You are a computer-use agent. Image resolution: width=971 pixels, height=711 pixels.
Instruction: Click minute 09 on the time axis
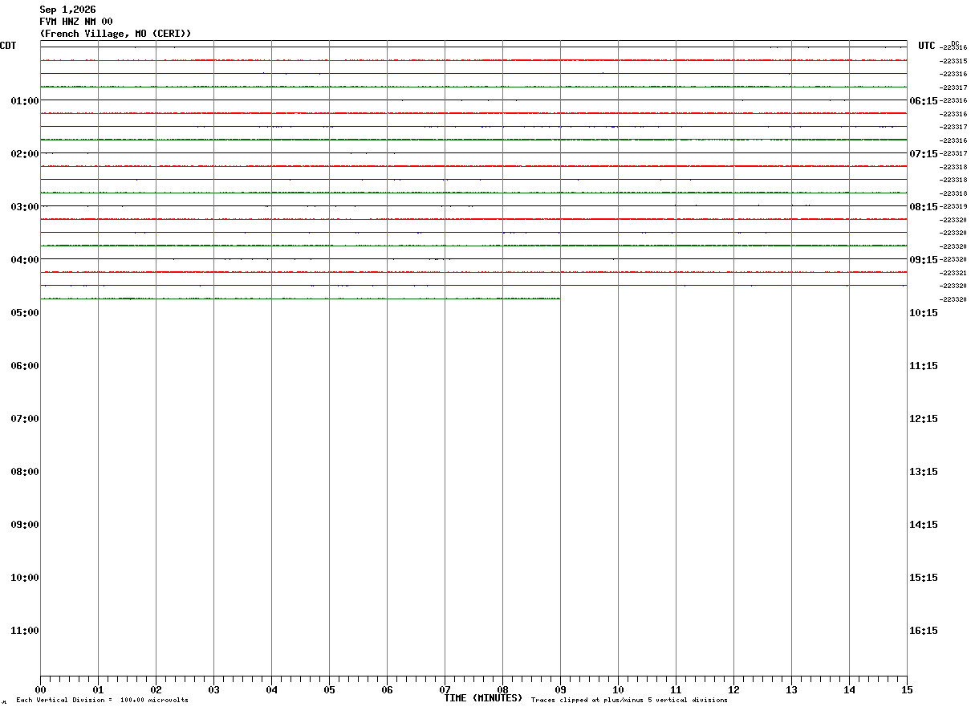(x=560, y=690)
